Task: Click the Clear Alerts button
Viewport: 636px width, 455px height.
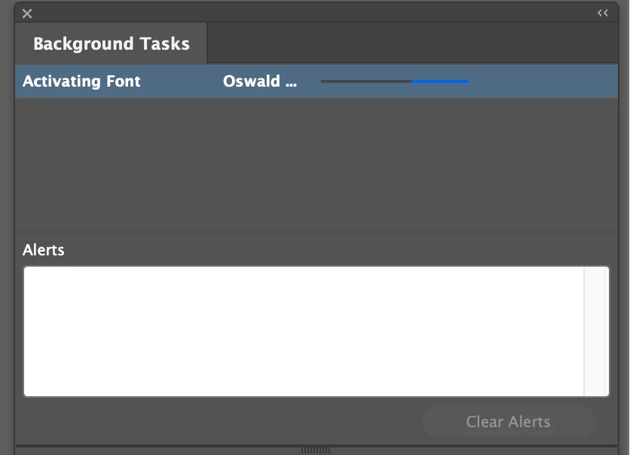Action: tap(508, 421)
